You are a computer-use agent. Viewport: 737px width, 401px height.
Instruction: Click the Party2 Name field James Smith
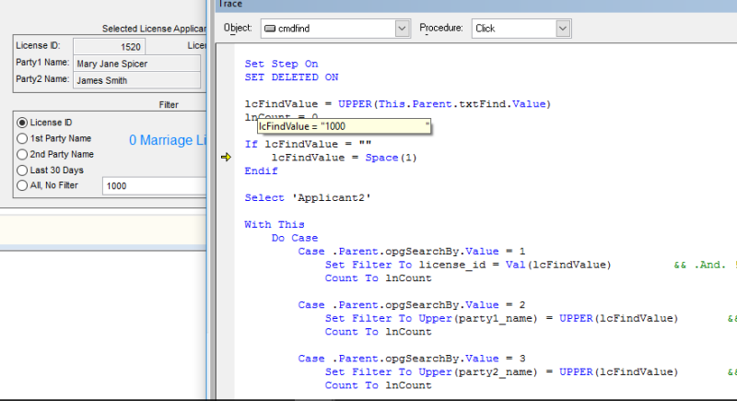click(136, 80)
